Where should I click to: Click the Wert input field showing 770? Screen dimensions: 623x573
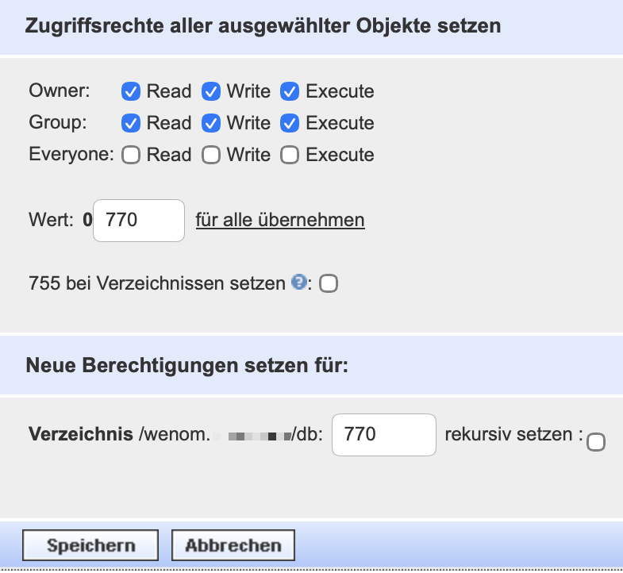point(139,220)
